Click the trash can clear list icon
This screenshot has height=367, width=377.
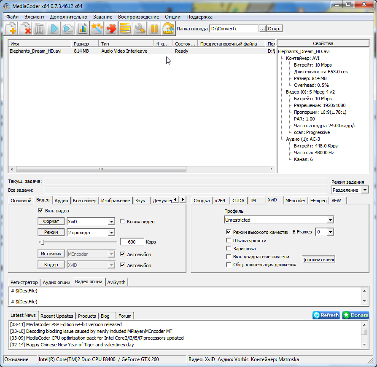click(x=39, y=29)
